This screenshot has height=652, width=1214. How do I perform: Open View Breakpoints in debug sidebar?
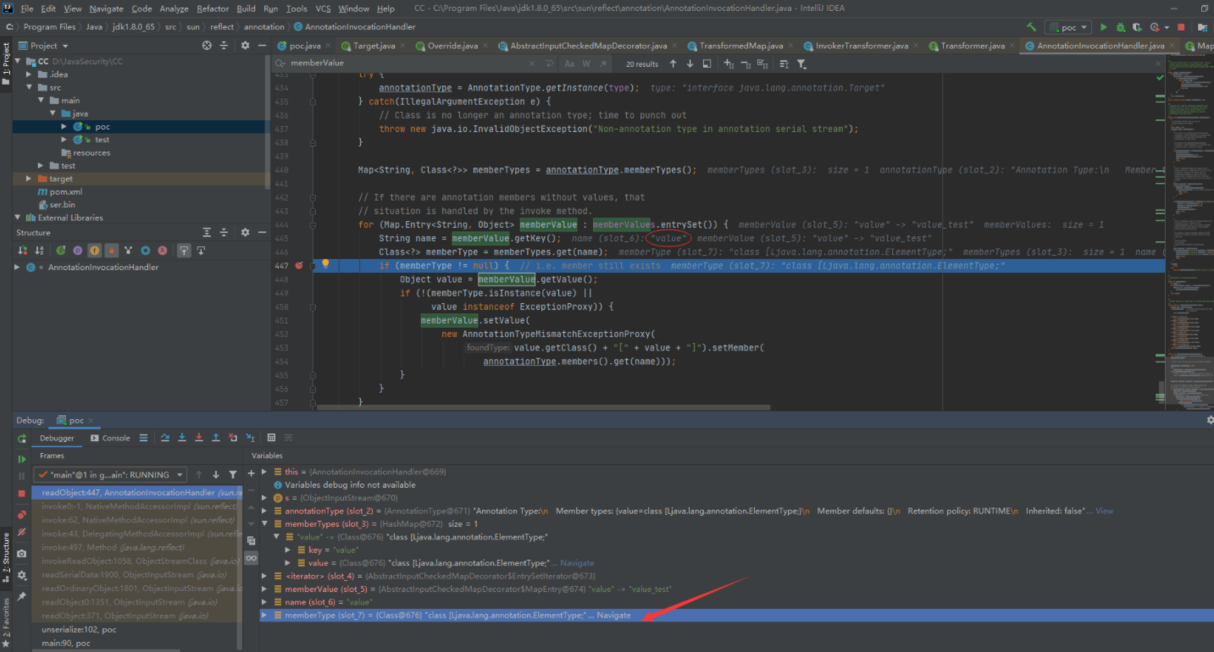[22, 514]
